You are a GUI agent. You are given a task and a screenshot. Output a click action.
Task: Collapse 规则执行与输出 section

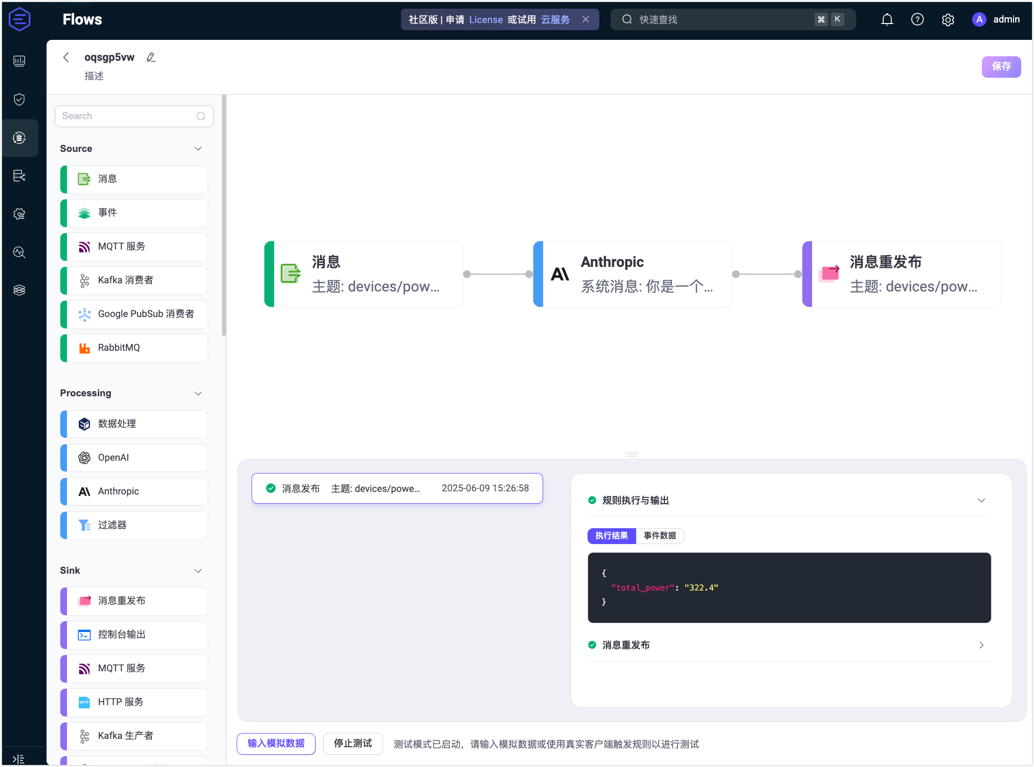981,501
